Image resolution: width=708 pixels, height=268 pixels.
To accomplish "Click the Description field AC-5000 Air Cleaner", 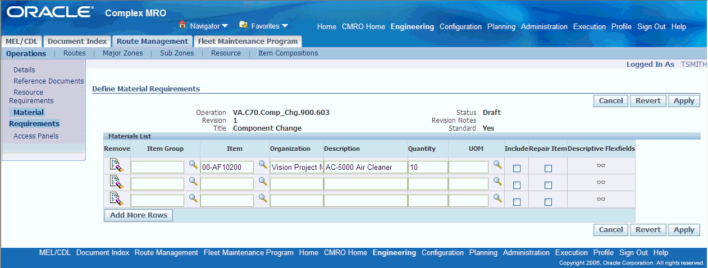I will coord(366,167).
